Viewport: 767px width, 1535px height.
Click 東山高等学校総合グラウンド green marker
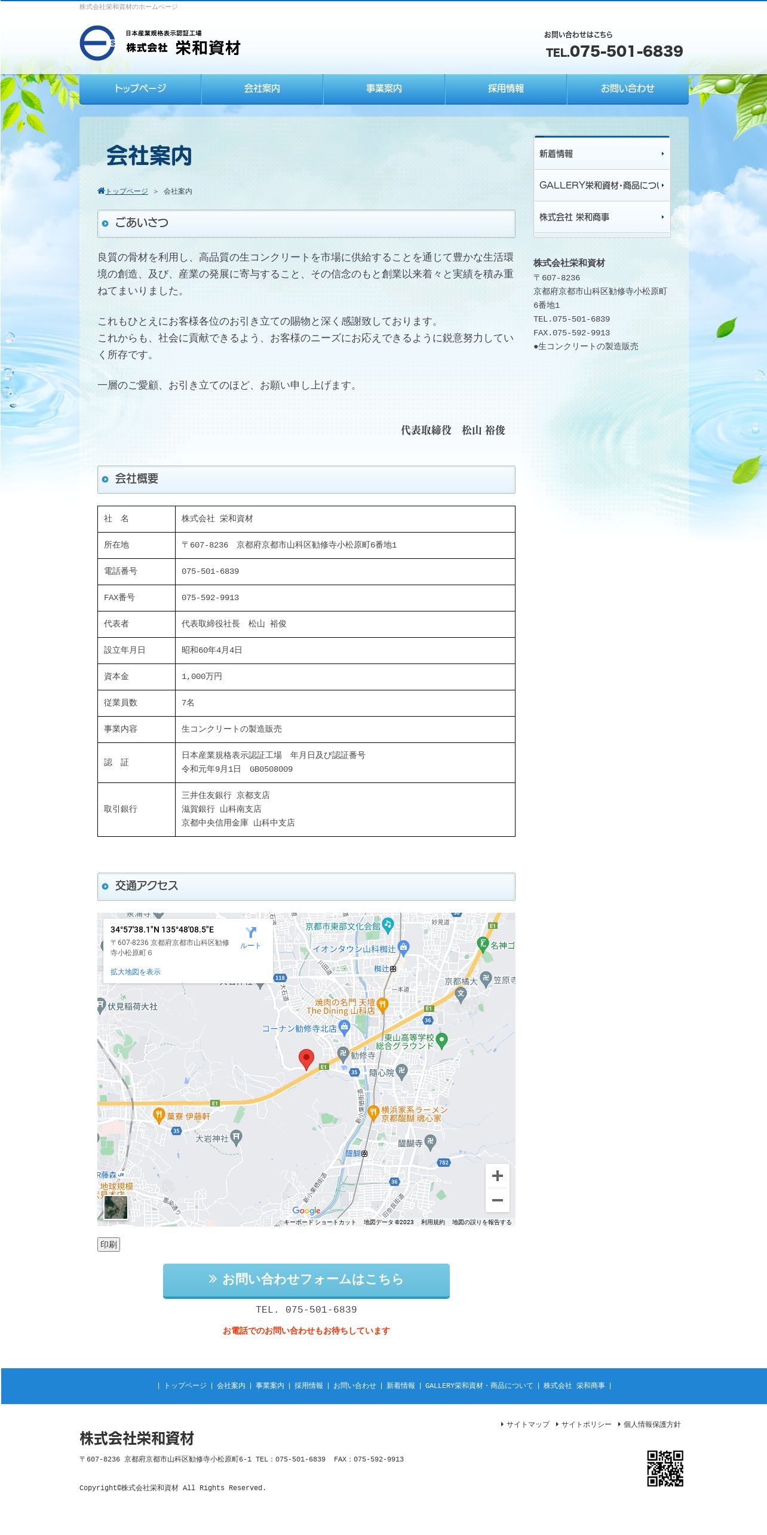pyautogui.click(x=442, y=1041)
